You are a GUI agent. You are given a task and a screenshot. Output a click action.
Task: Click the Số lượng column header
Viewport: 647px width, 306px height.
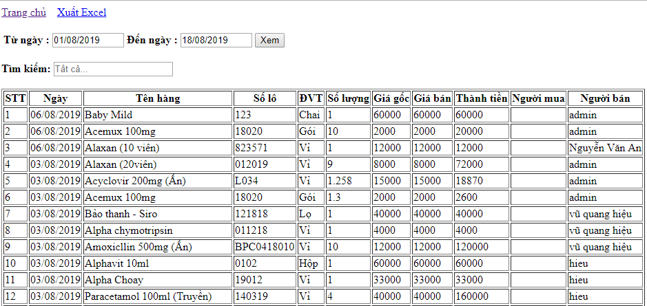coord(348,98)
